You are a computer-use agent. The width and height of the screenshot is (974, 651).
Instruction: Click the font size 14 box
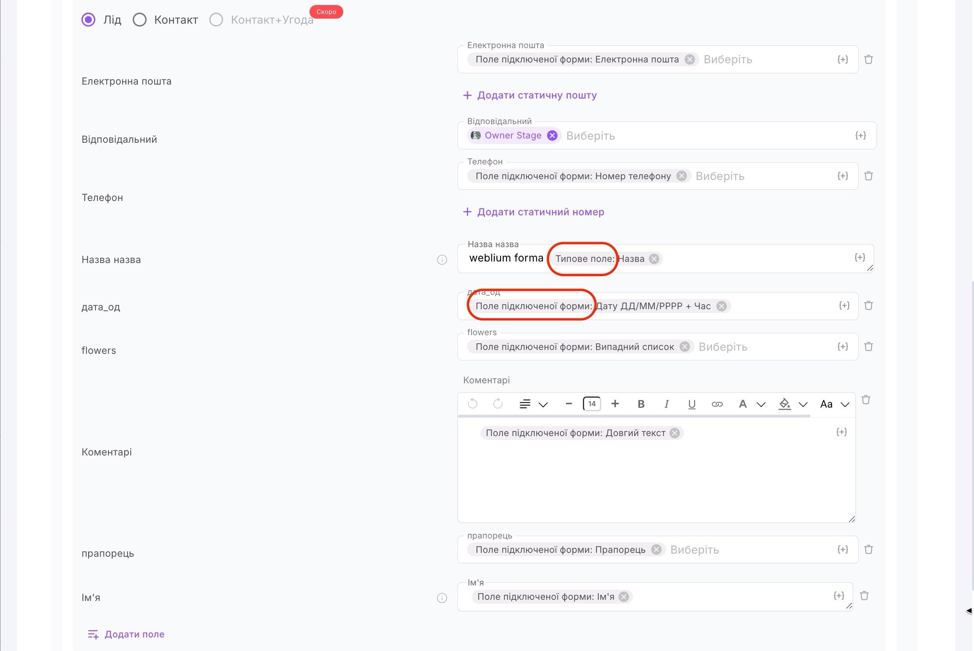point(592,403)
